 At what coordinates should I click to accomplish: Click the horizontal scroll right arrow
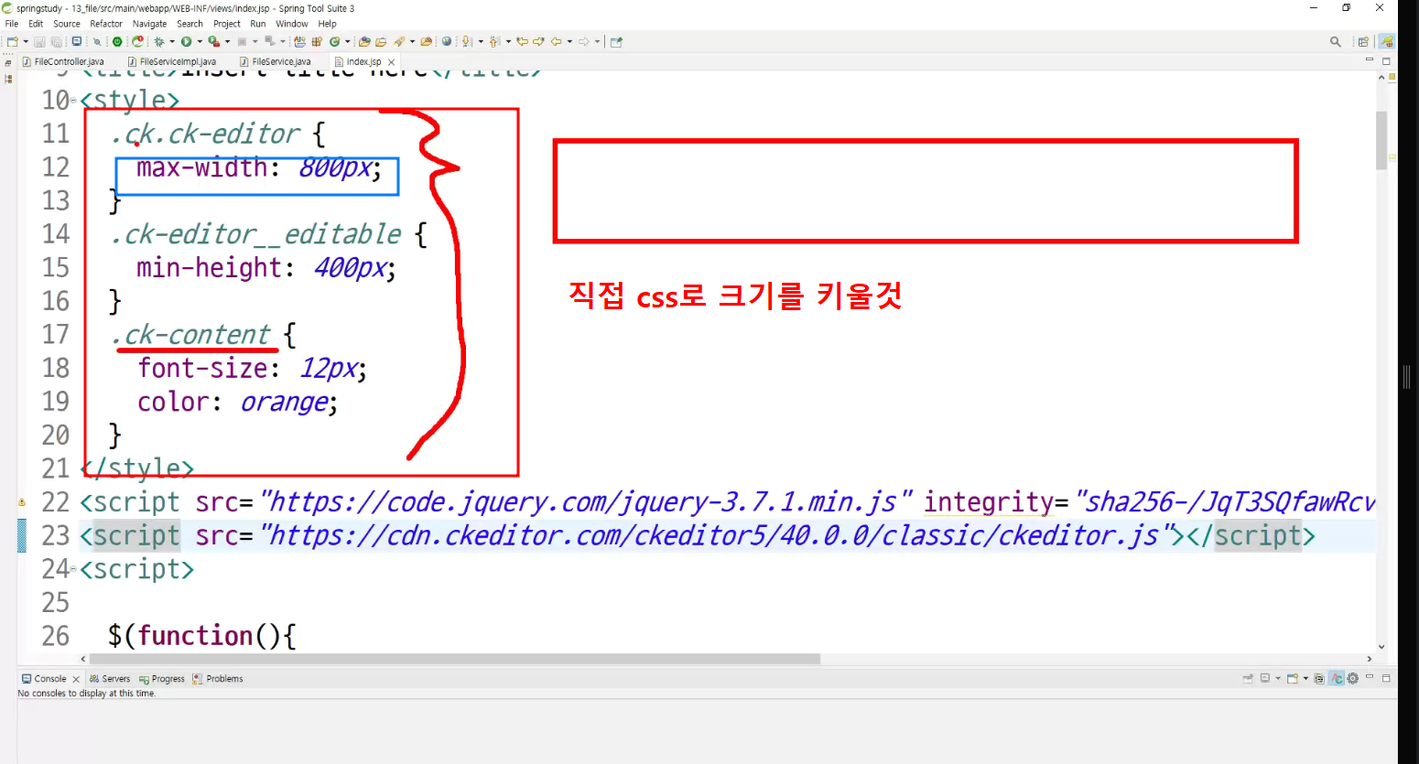point(1370,659)
